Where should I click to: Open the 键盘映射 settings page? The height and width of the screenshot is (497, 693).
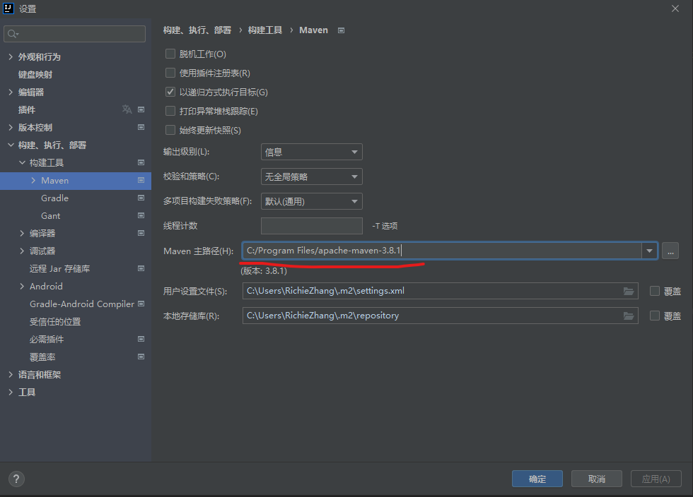tap(35, 74)
